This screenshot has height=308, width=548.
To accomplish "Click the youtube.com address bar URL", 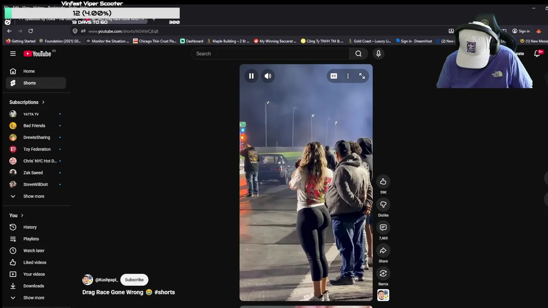I will [123, 31].
